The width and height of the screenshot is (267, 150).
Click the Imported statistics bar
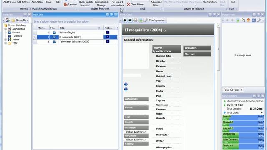point(244,135)
